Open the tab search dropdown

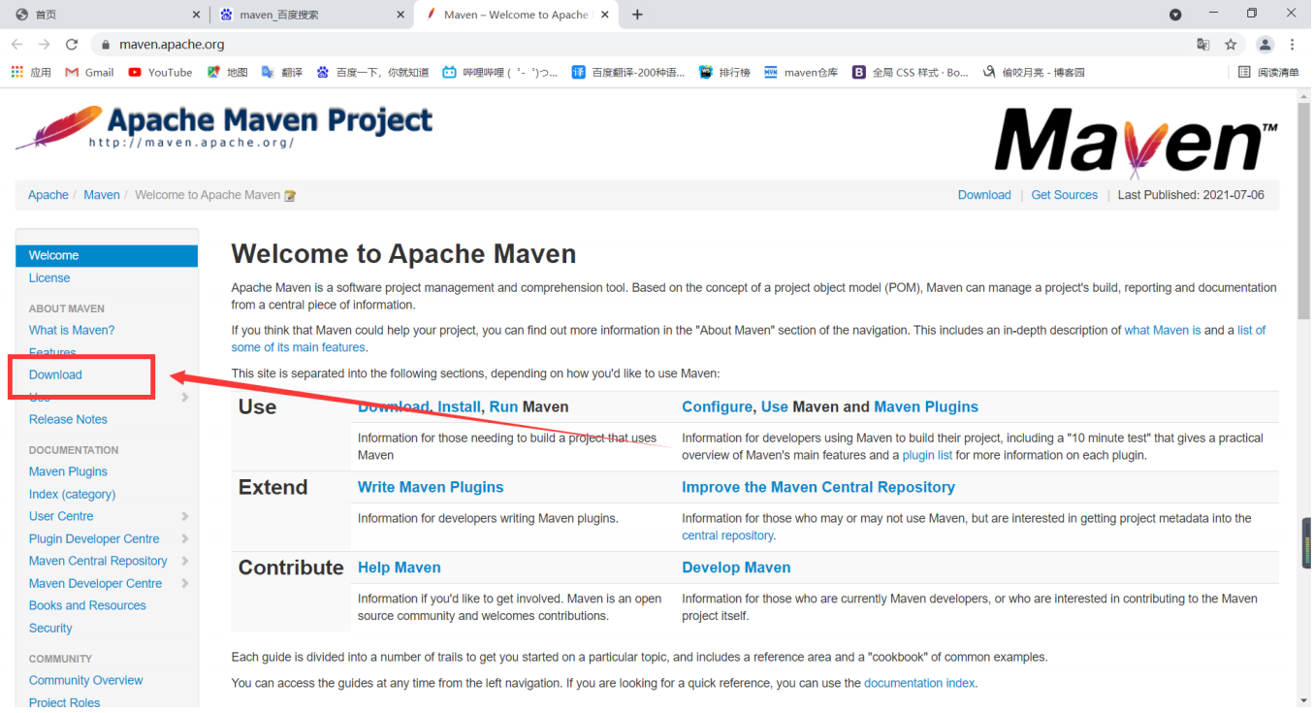pos(1175,15)
